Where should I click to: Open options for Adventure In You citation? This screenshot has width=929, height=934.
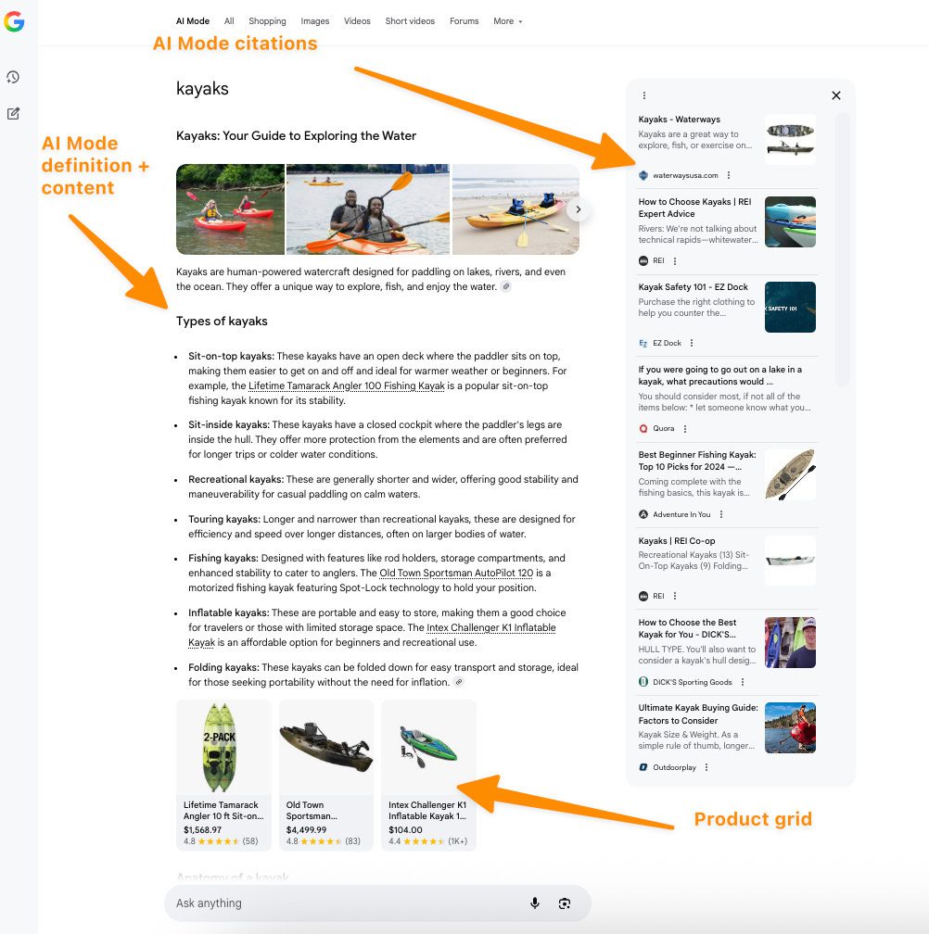(x=721, y=514)
